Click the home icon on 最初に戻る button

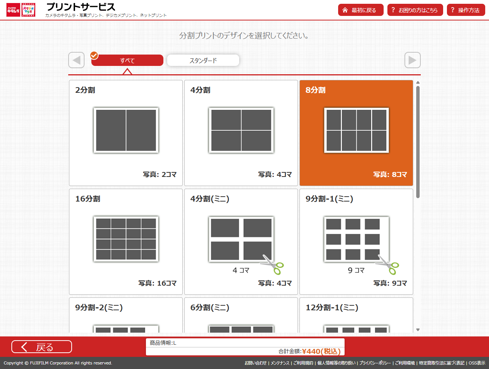(345, 10)
